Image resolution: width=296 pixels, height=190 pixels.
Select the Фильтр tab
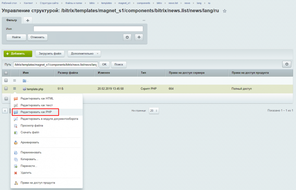tap(12, 20)
